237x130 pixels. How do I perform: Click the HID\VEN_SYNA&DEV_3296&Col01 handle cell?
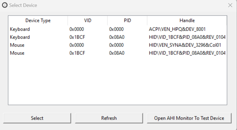click(x=185, y=45)
